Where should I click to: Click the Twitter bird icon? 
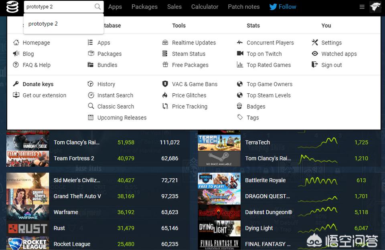point(273,7)
